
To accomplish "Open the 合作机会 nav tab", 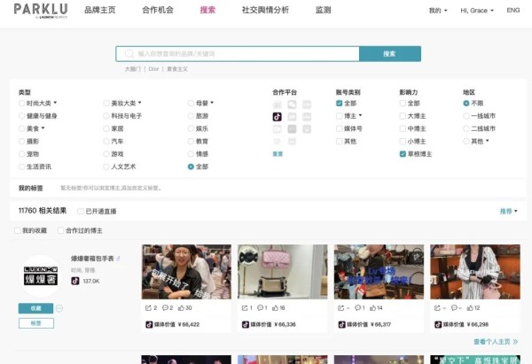I will [x=158, y=10].
